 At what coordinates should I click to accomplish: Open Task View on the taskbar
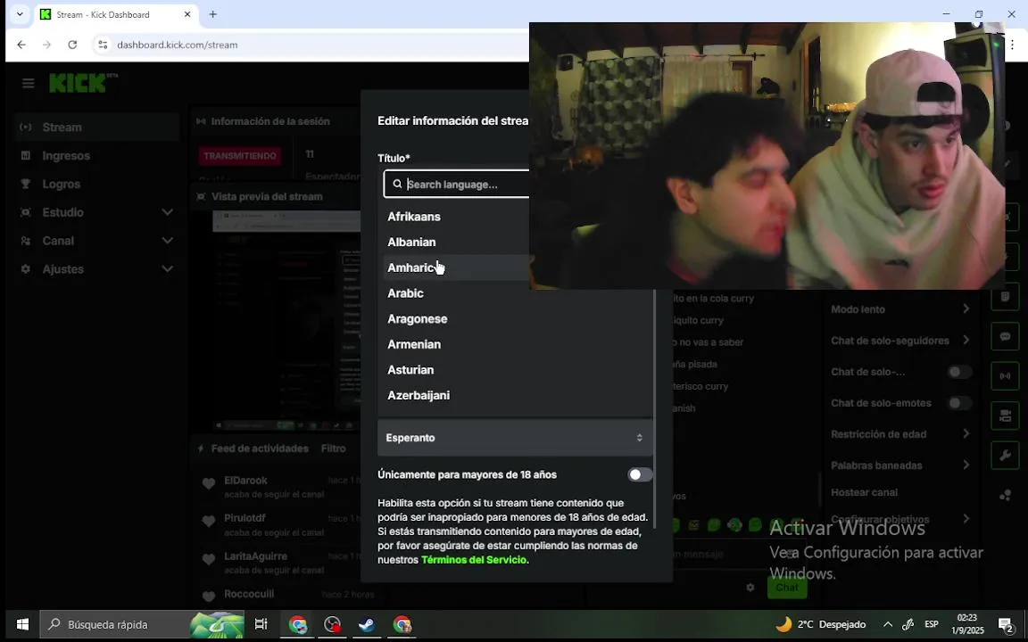point(261,624)
